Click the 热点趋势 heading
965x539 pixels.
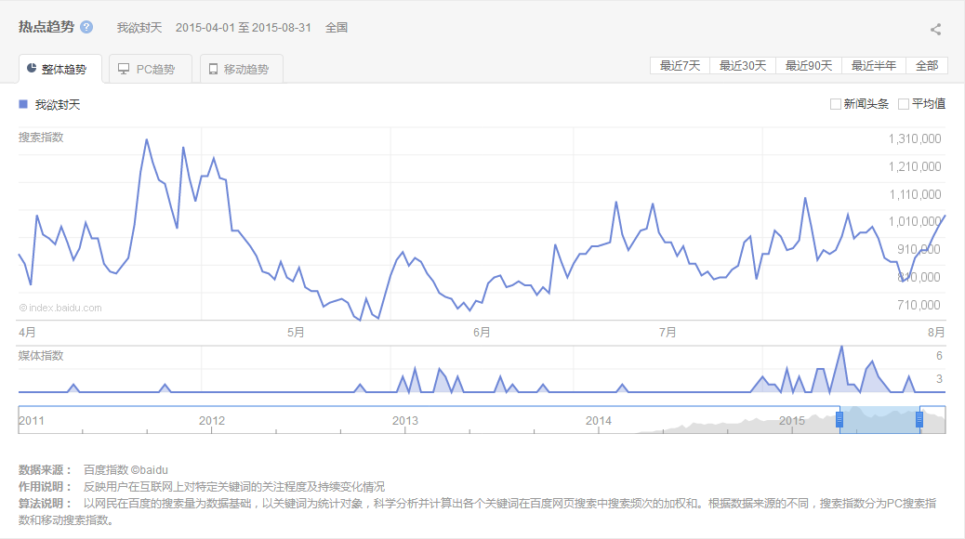click(46, 27)
